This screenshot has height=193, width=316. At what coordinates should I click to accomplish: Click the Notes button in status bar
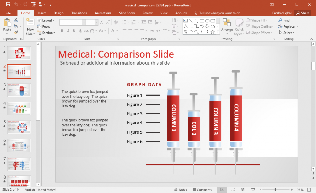coord(181,190)
